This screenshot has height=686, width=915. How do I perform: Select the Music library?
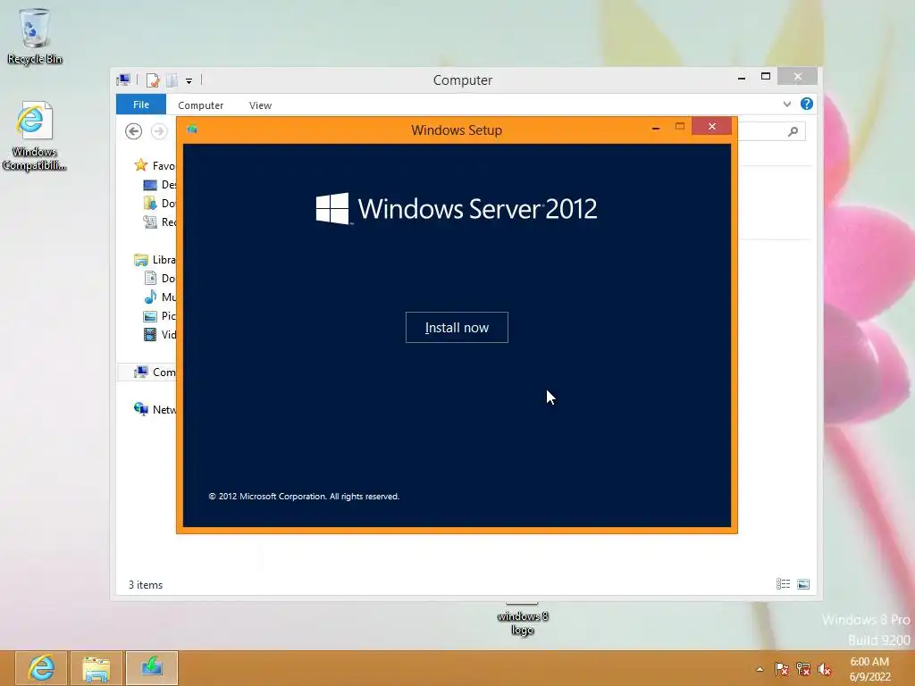159,297
